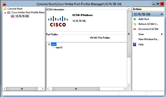The image size is (166, 97).
Task: Click center pane vertical scroll down arrow
Action: (x=129, y=85)
